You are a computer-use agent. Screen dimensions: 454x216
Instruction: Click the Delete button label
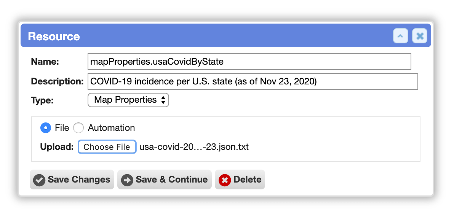click(x=247, y=179)
